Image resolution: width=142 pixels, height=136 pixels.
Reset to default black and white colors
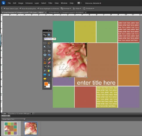[x=45, y=87]
